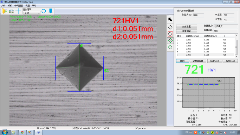Toggle the green dashed diamond measurement tool

[170, 47]
